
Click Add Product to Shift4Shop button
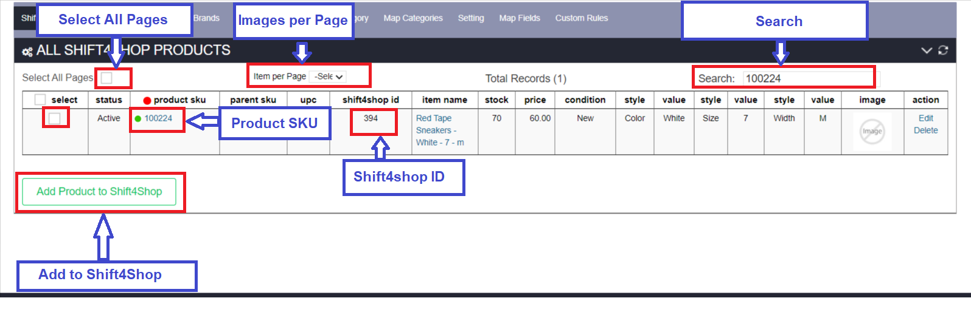(x=99, y=192)
